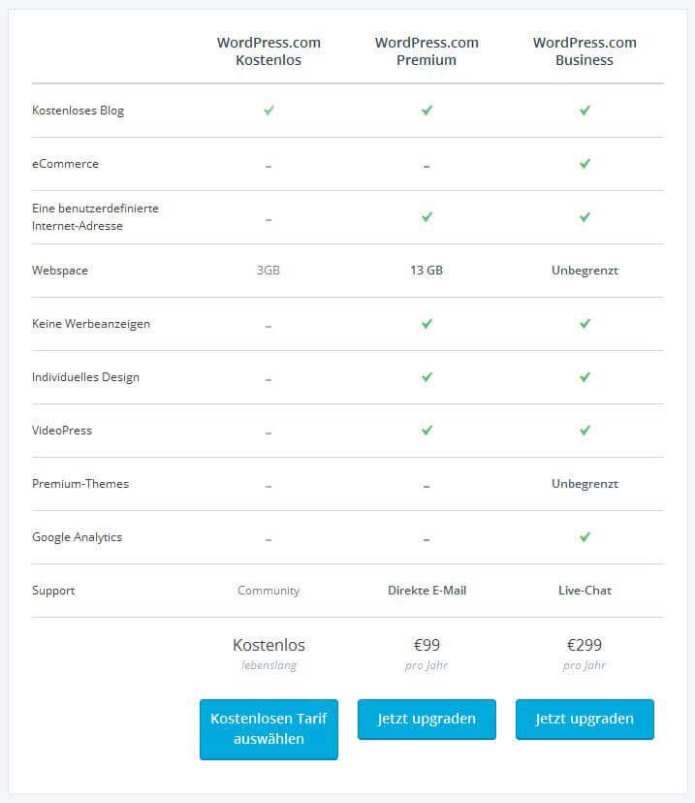The height and width of the screenshot is (803, 695).
Task: Click the 'Live-Chat' support value
Action: click(x=584, y=591)
